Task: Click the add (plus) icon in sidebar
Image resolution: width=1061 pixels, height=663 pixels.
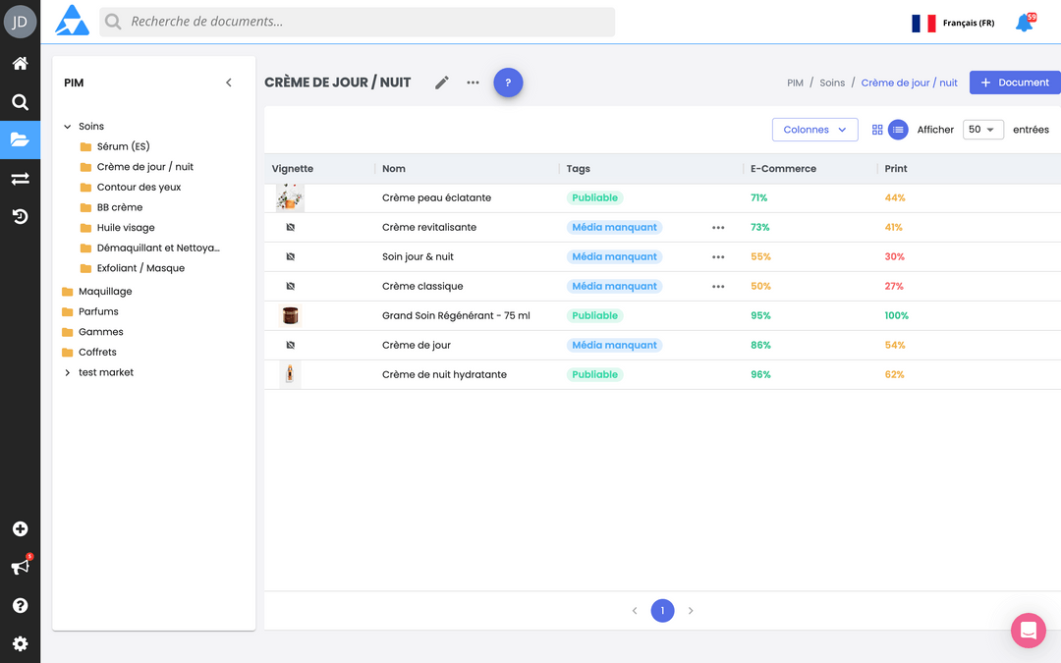Action: point(20,528)
